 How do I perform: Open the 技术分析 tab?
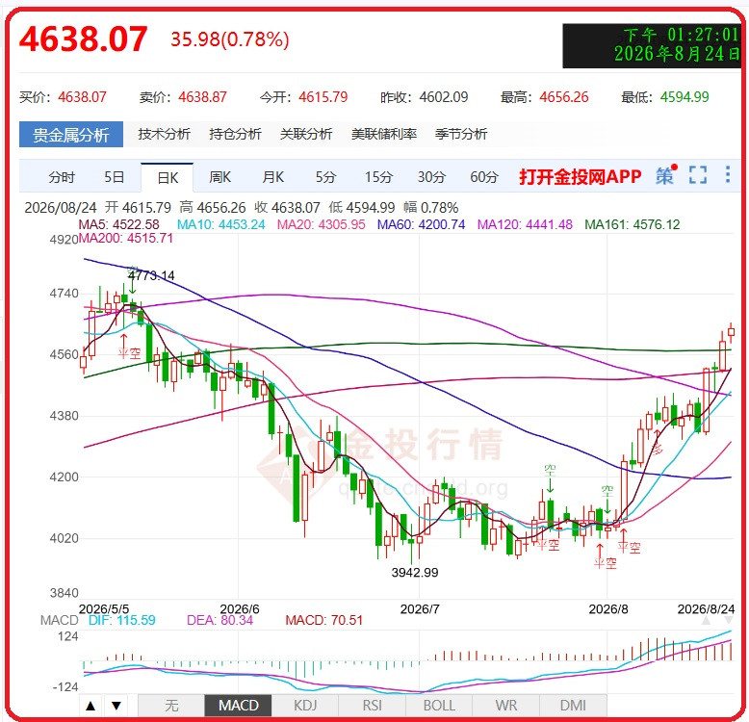pos(165,134)
